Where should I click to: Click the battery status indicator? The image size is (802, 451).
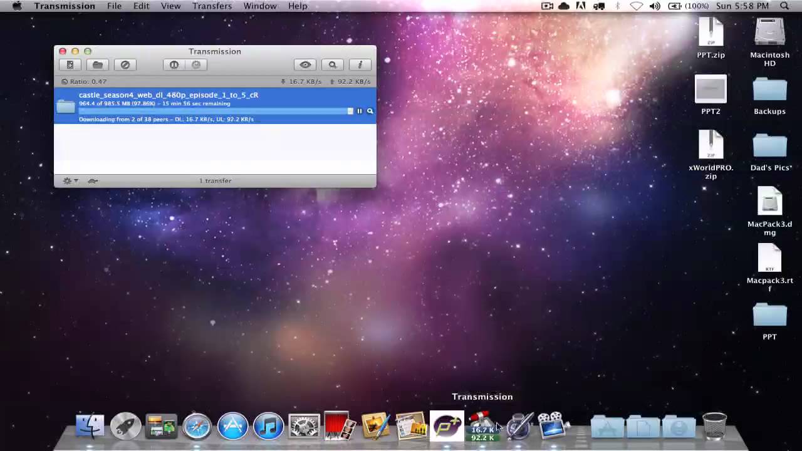(689, 6)
